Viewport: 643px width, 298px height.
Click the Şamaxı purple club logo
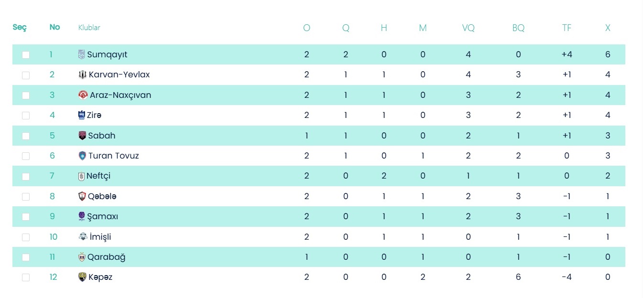pyautogui.click(x=82, y=216)
